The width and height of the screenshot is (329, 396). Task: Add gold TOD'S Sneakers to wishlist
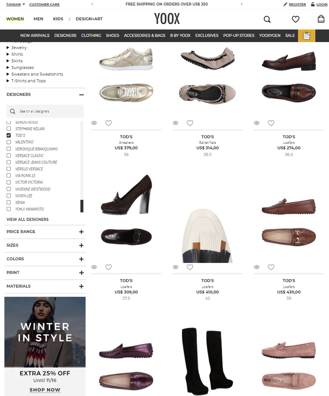click(x=108, y=123)
